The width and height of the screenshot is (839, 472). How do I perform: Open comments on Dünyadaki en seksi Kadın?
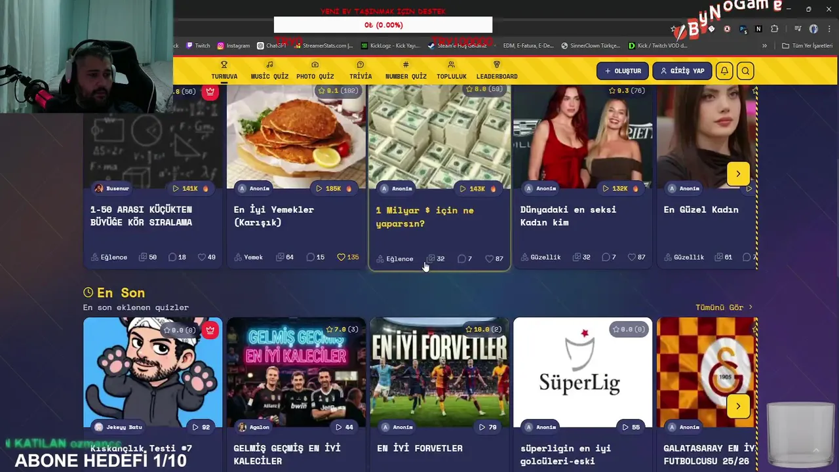tap(609, 257)
